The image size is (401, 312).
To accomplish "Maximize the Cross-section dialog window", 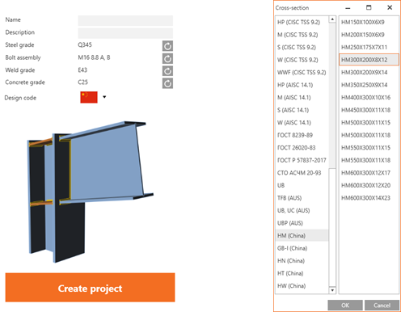I will (x=369, y=7).
